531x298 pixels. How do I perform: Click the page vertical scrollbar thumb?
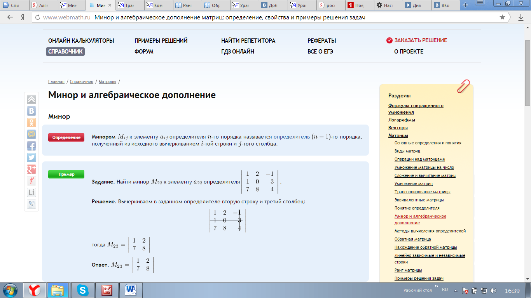[528, 73]
